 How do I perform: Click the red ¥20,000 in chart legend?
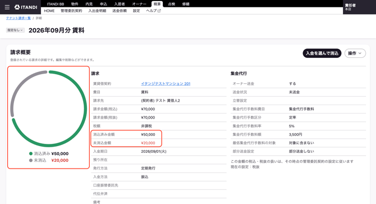60,160
